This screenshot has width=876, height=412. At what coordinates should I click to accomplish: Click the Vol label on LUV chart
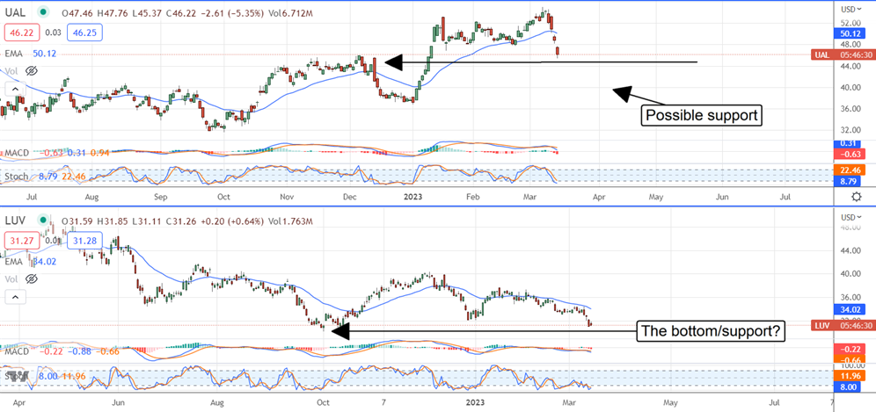tap(13, 278)
